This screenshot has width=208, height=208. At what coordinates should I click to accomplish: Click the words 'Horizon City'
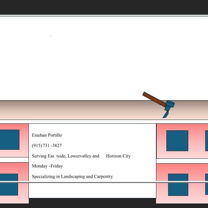118,156
